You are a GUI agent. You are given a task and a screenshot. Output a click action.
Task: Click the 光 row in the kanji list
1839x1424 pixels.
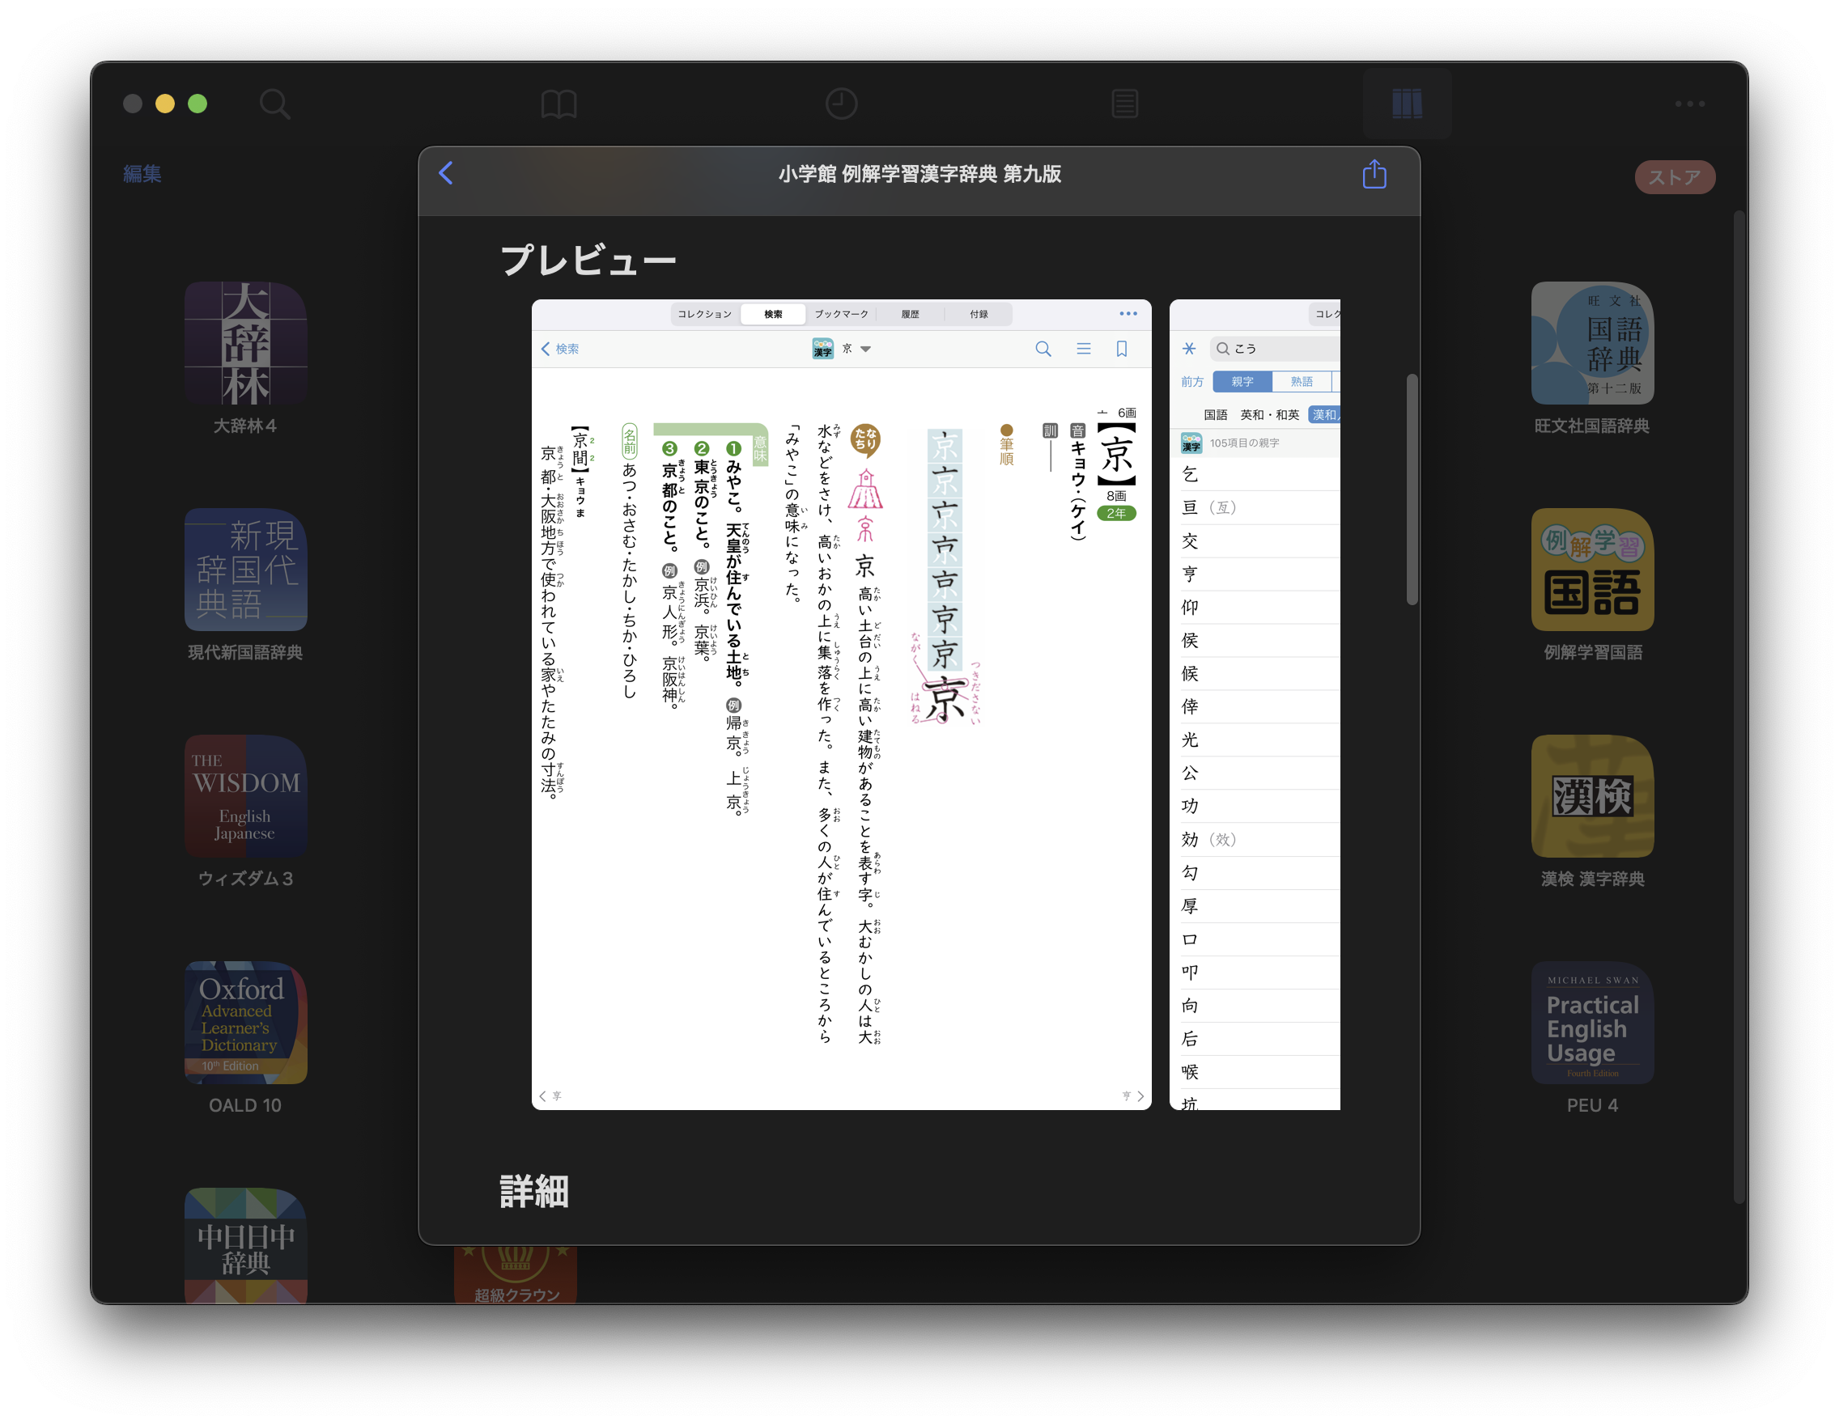[x=1255, y=740]
